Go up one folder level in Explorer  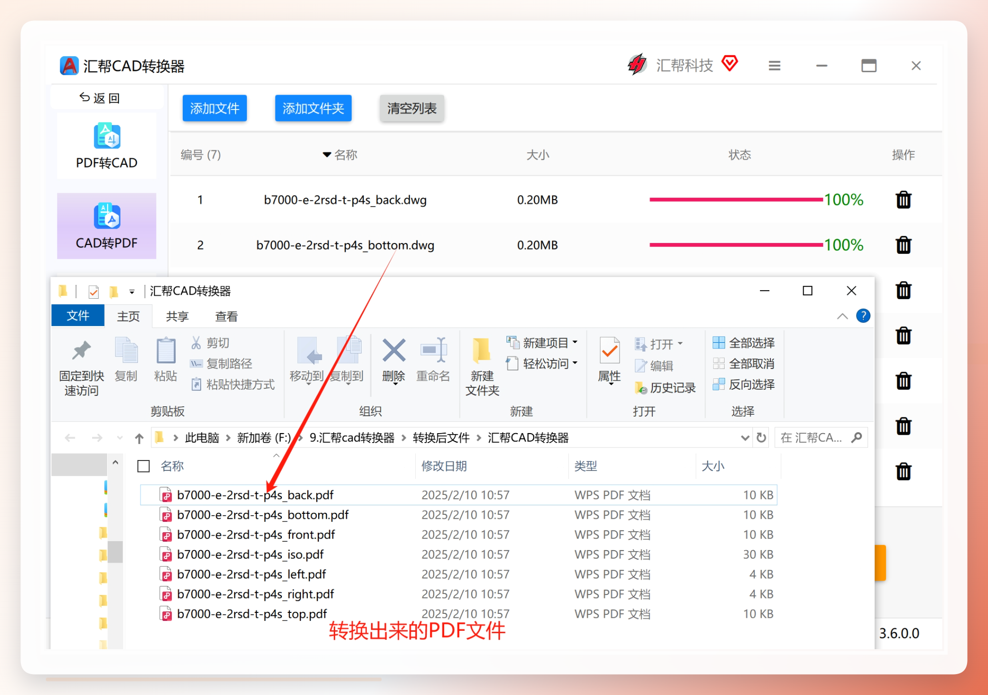[x=139, y=438]
